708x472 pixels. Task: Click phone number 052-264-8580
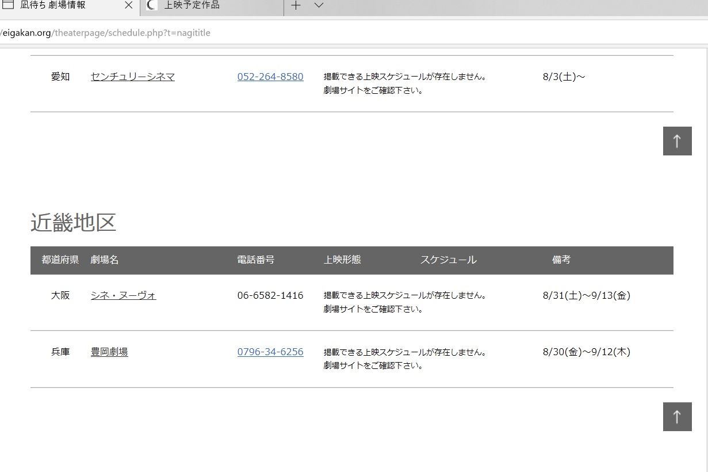pos(270,77)
